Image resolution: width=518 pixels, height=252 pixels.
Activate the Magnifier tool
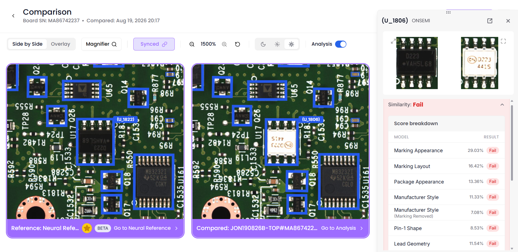101,44
